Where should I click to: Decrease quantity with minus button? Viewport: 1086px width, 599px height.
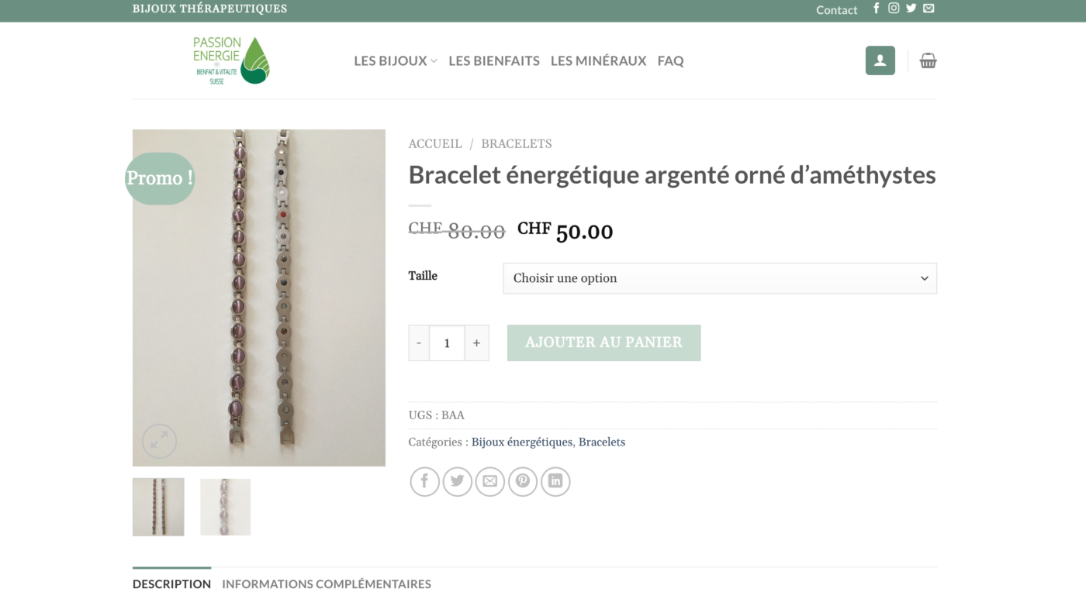419,343
